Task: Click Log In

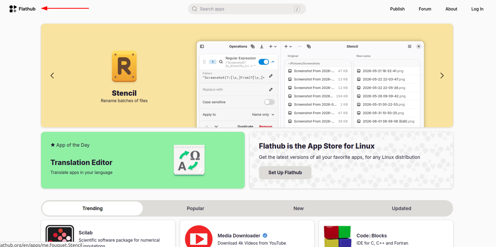Action: coord(477,9)
